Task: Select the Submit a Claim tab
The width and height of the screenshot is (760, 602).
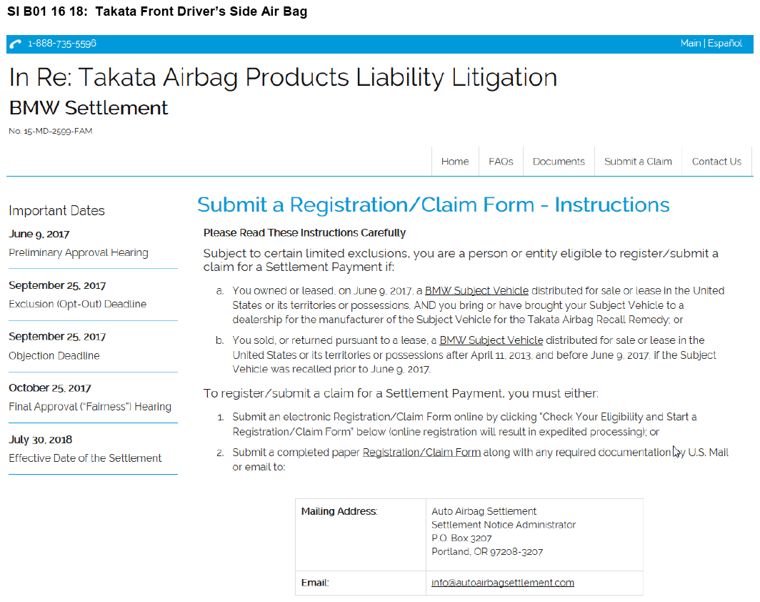Action: click(x=638, y=162)
